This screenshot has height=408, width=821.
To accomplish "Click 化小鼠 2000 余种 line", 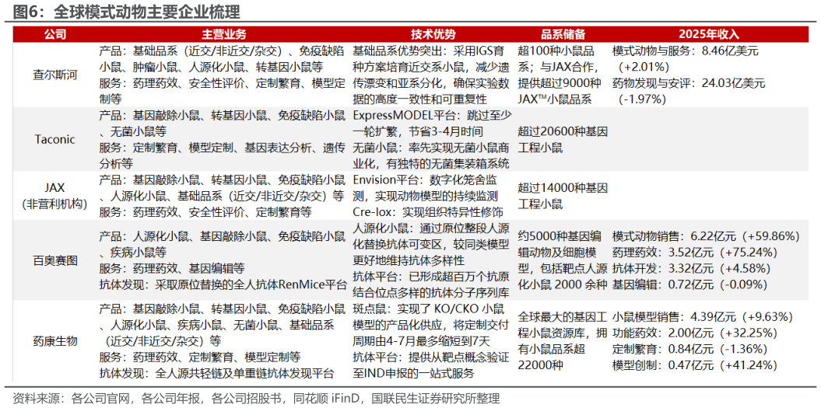I will pyautogui.click(x=563, y=285).
